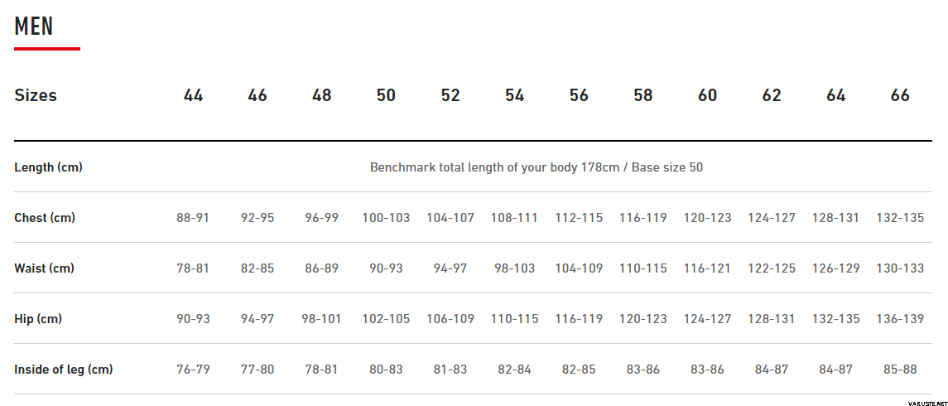
Task: Select waist value 78-81
Action: (x=194, y=268)
